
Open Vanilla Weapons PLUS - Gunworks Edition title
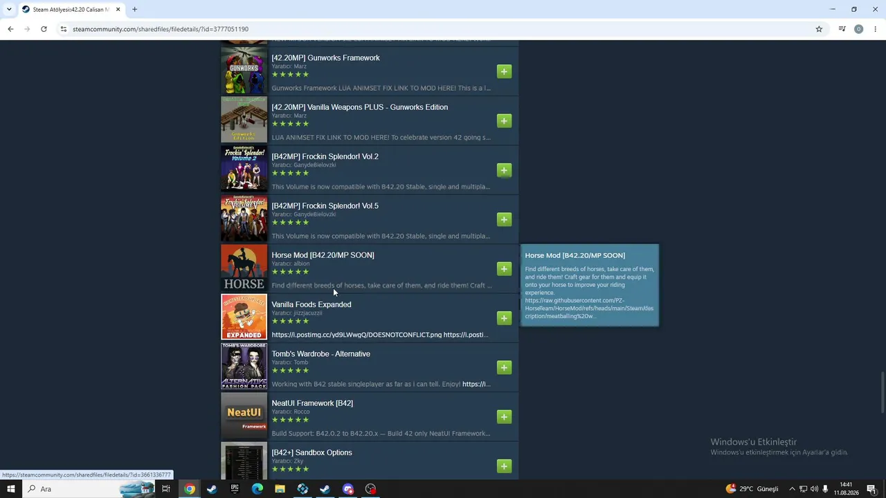click(359, 107)
